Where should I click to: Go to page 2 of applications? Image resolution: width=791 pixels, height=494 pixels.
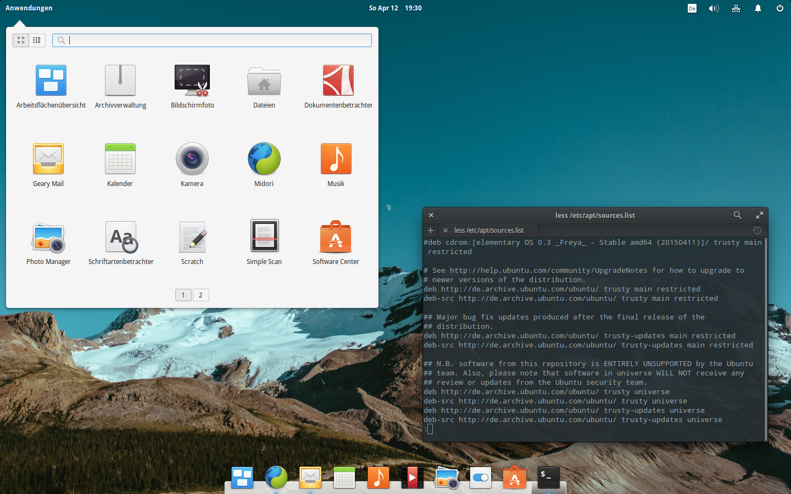(200, 295)
